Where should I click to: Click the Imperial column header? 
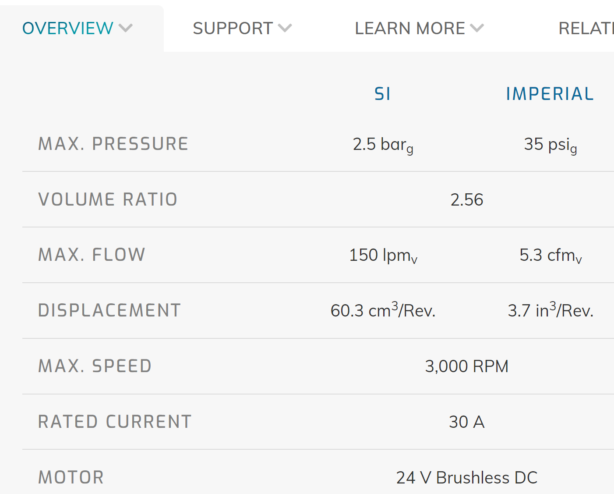pyautogui.click(x=550, y=94)
